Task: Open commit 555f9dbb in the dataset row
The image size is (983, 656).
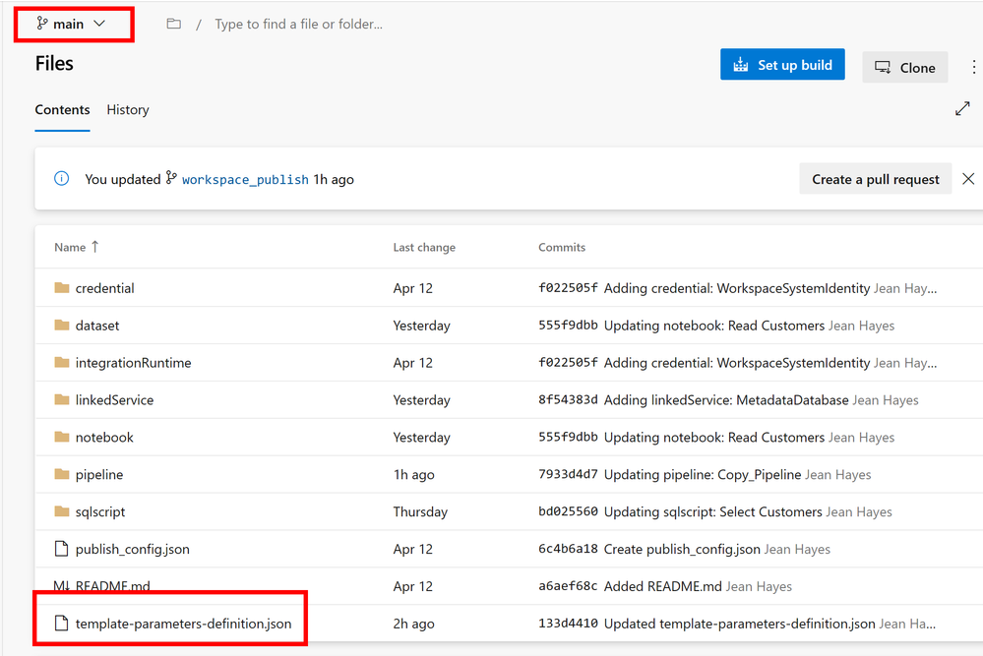Action: coord(568,326)
